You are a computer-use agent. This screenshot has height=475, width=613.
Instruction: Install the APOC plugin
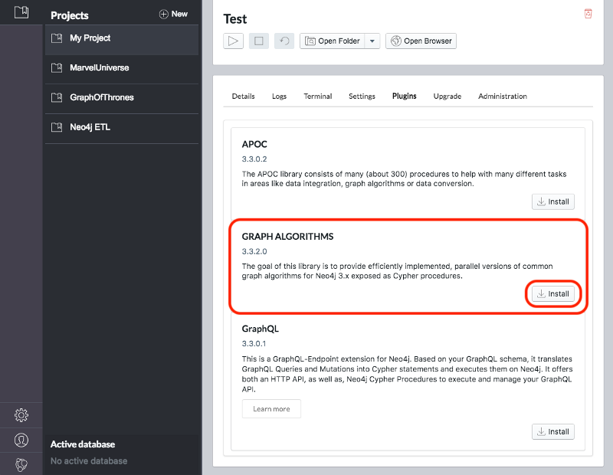click(x=552, y=201)
